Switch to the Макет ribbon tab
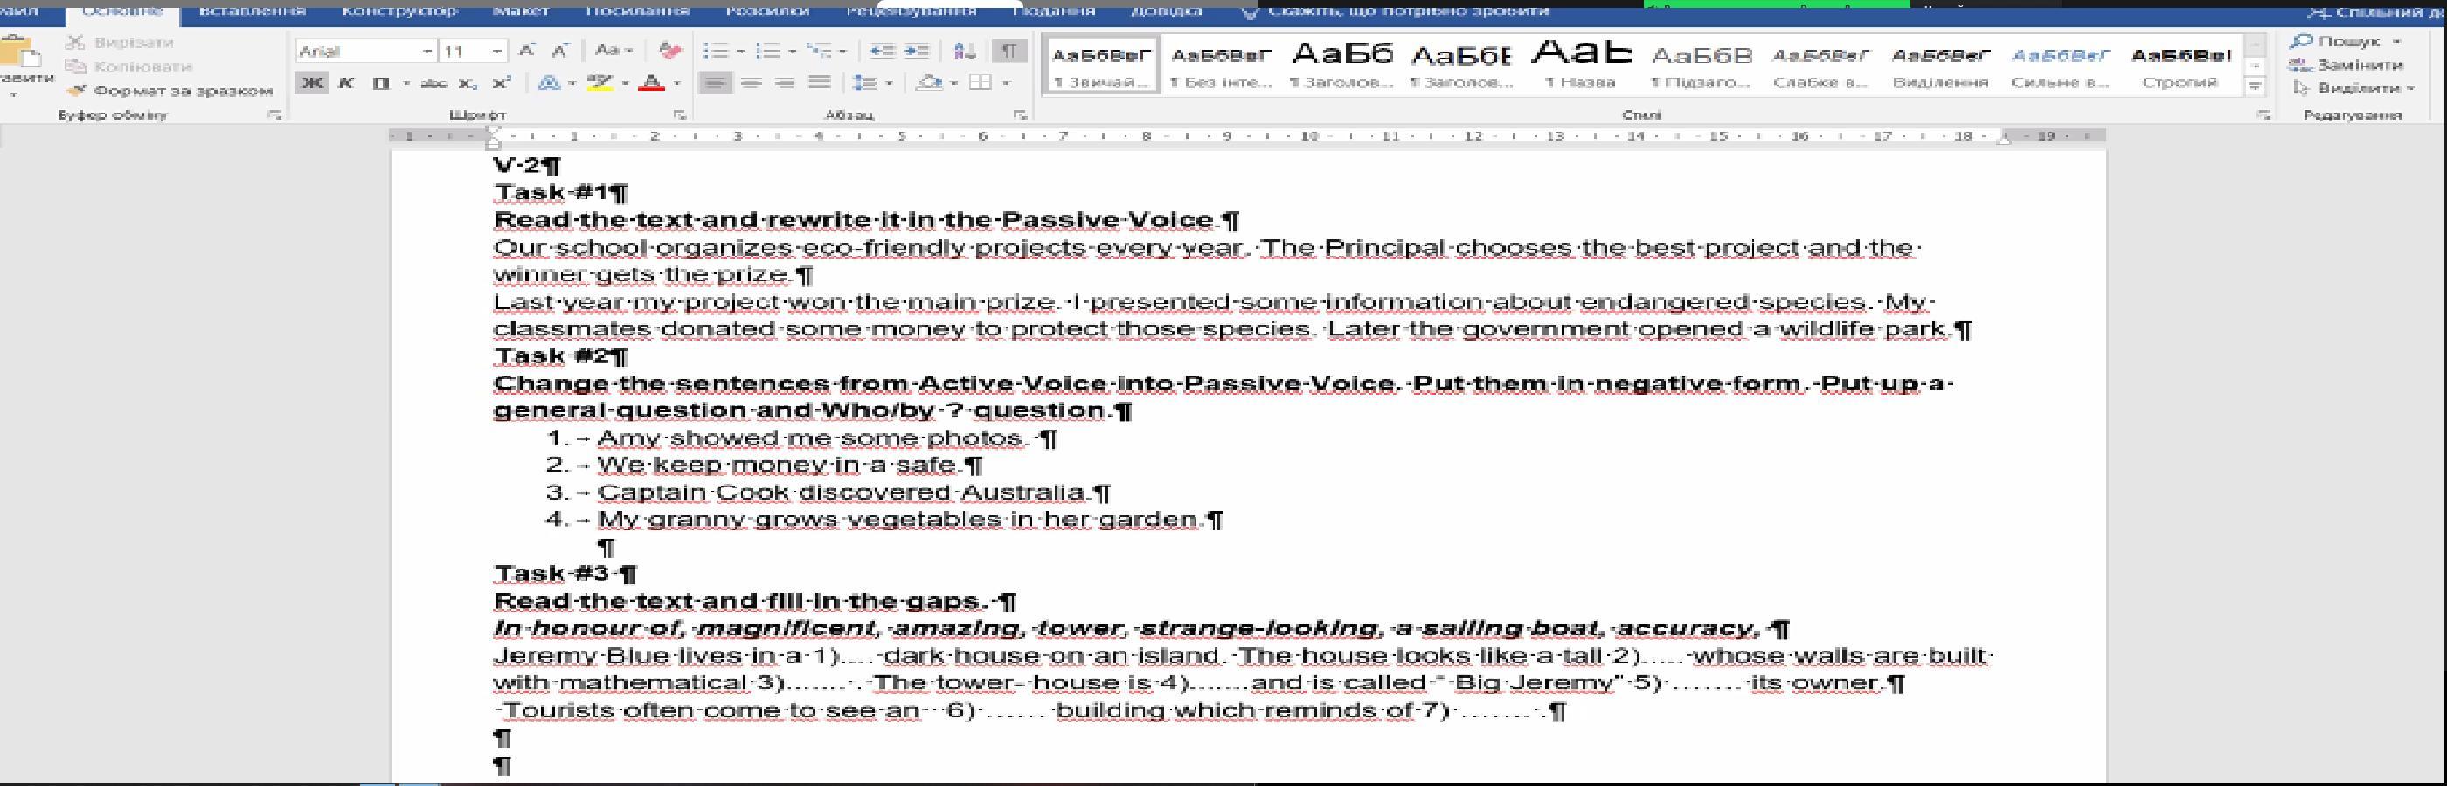The image size is (2447, 786). (521, 11)
